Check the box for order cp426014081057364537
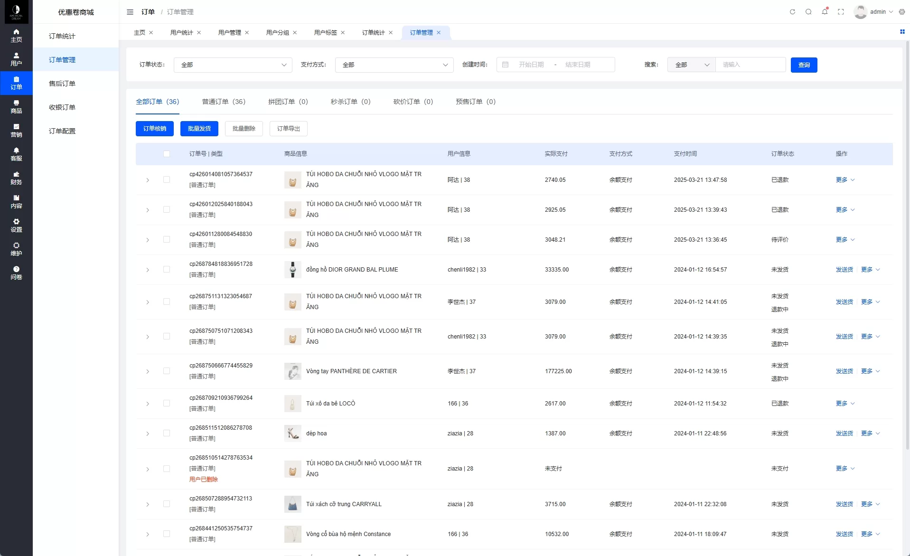Screen dimensions: 910x556 (x=167, y=179)
